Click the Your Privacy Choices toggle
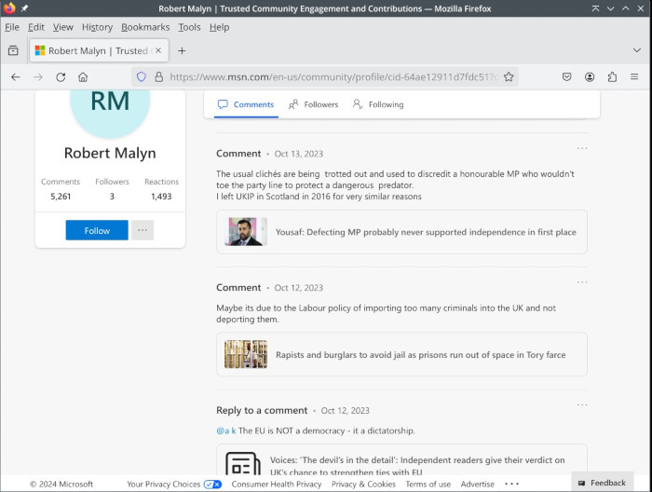 (x=212, y=484)
